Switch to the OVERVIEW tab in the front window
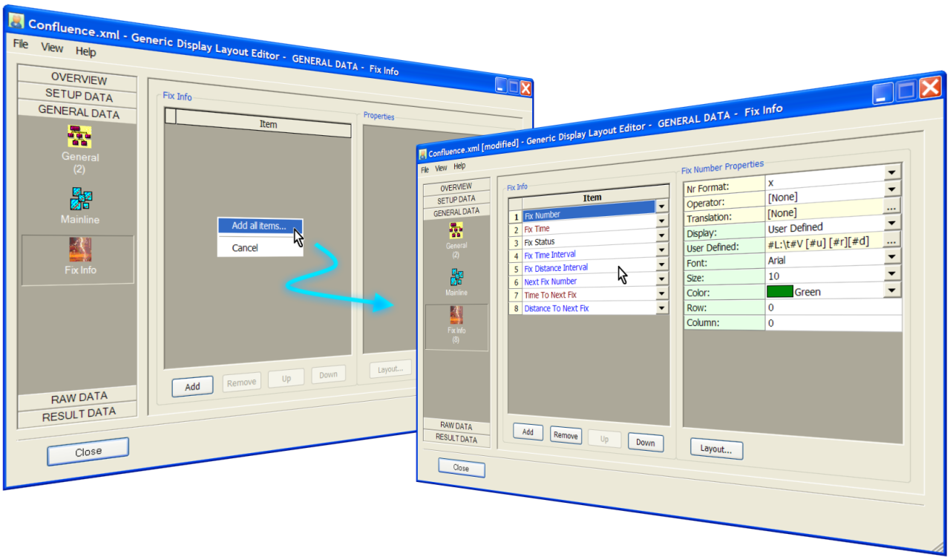 coord(456,188)
